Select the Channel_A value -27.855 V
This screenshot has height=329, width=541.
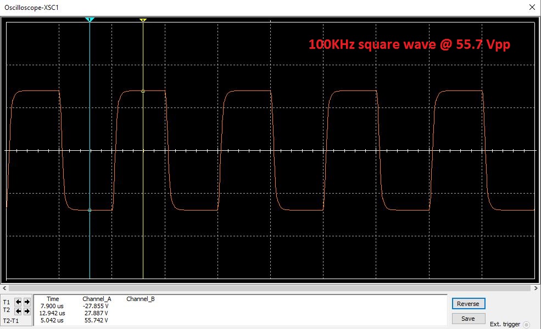(x=96, y=306)
